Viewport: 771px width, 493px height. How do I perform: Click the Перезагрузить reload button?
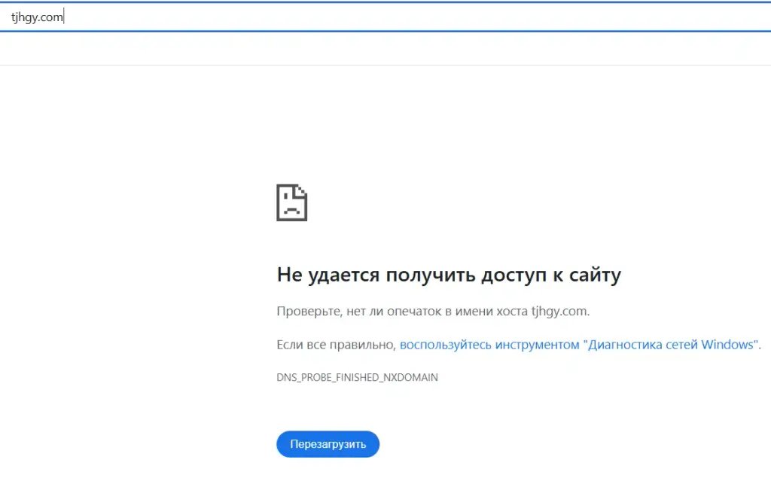(328, 444)
